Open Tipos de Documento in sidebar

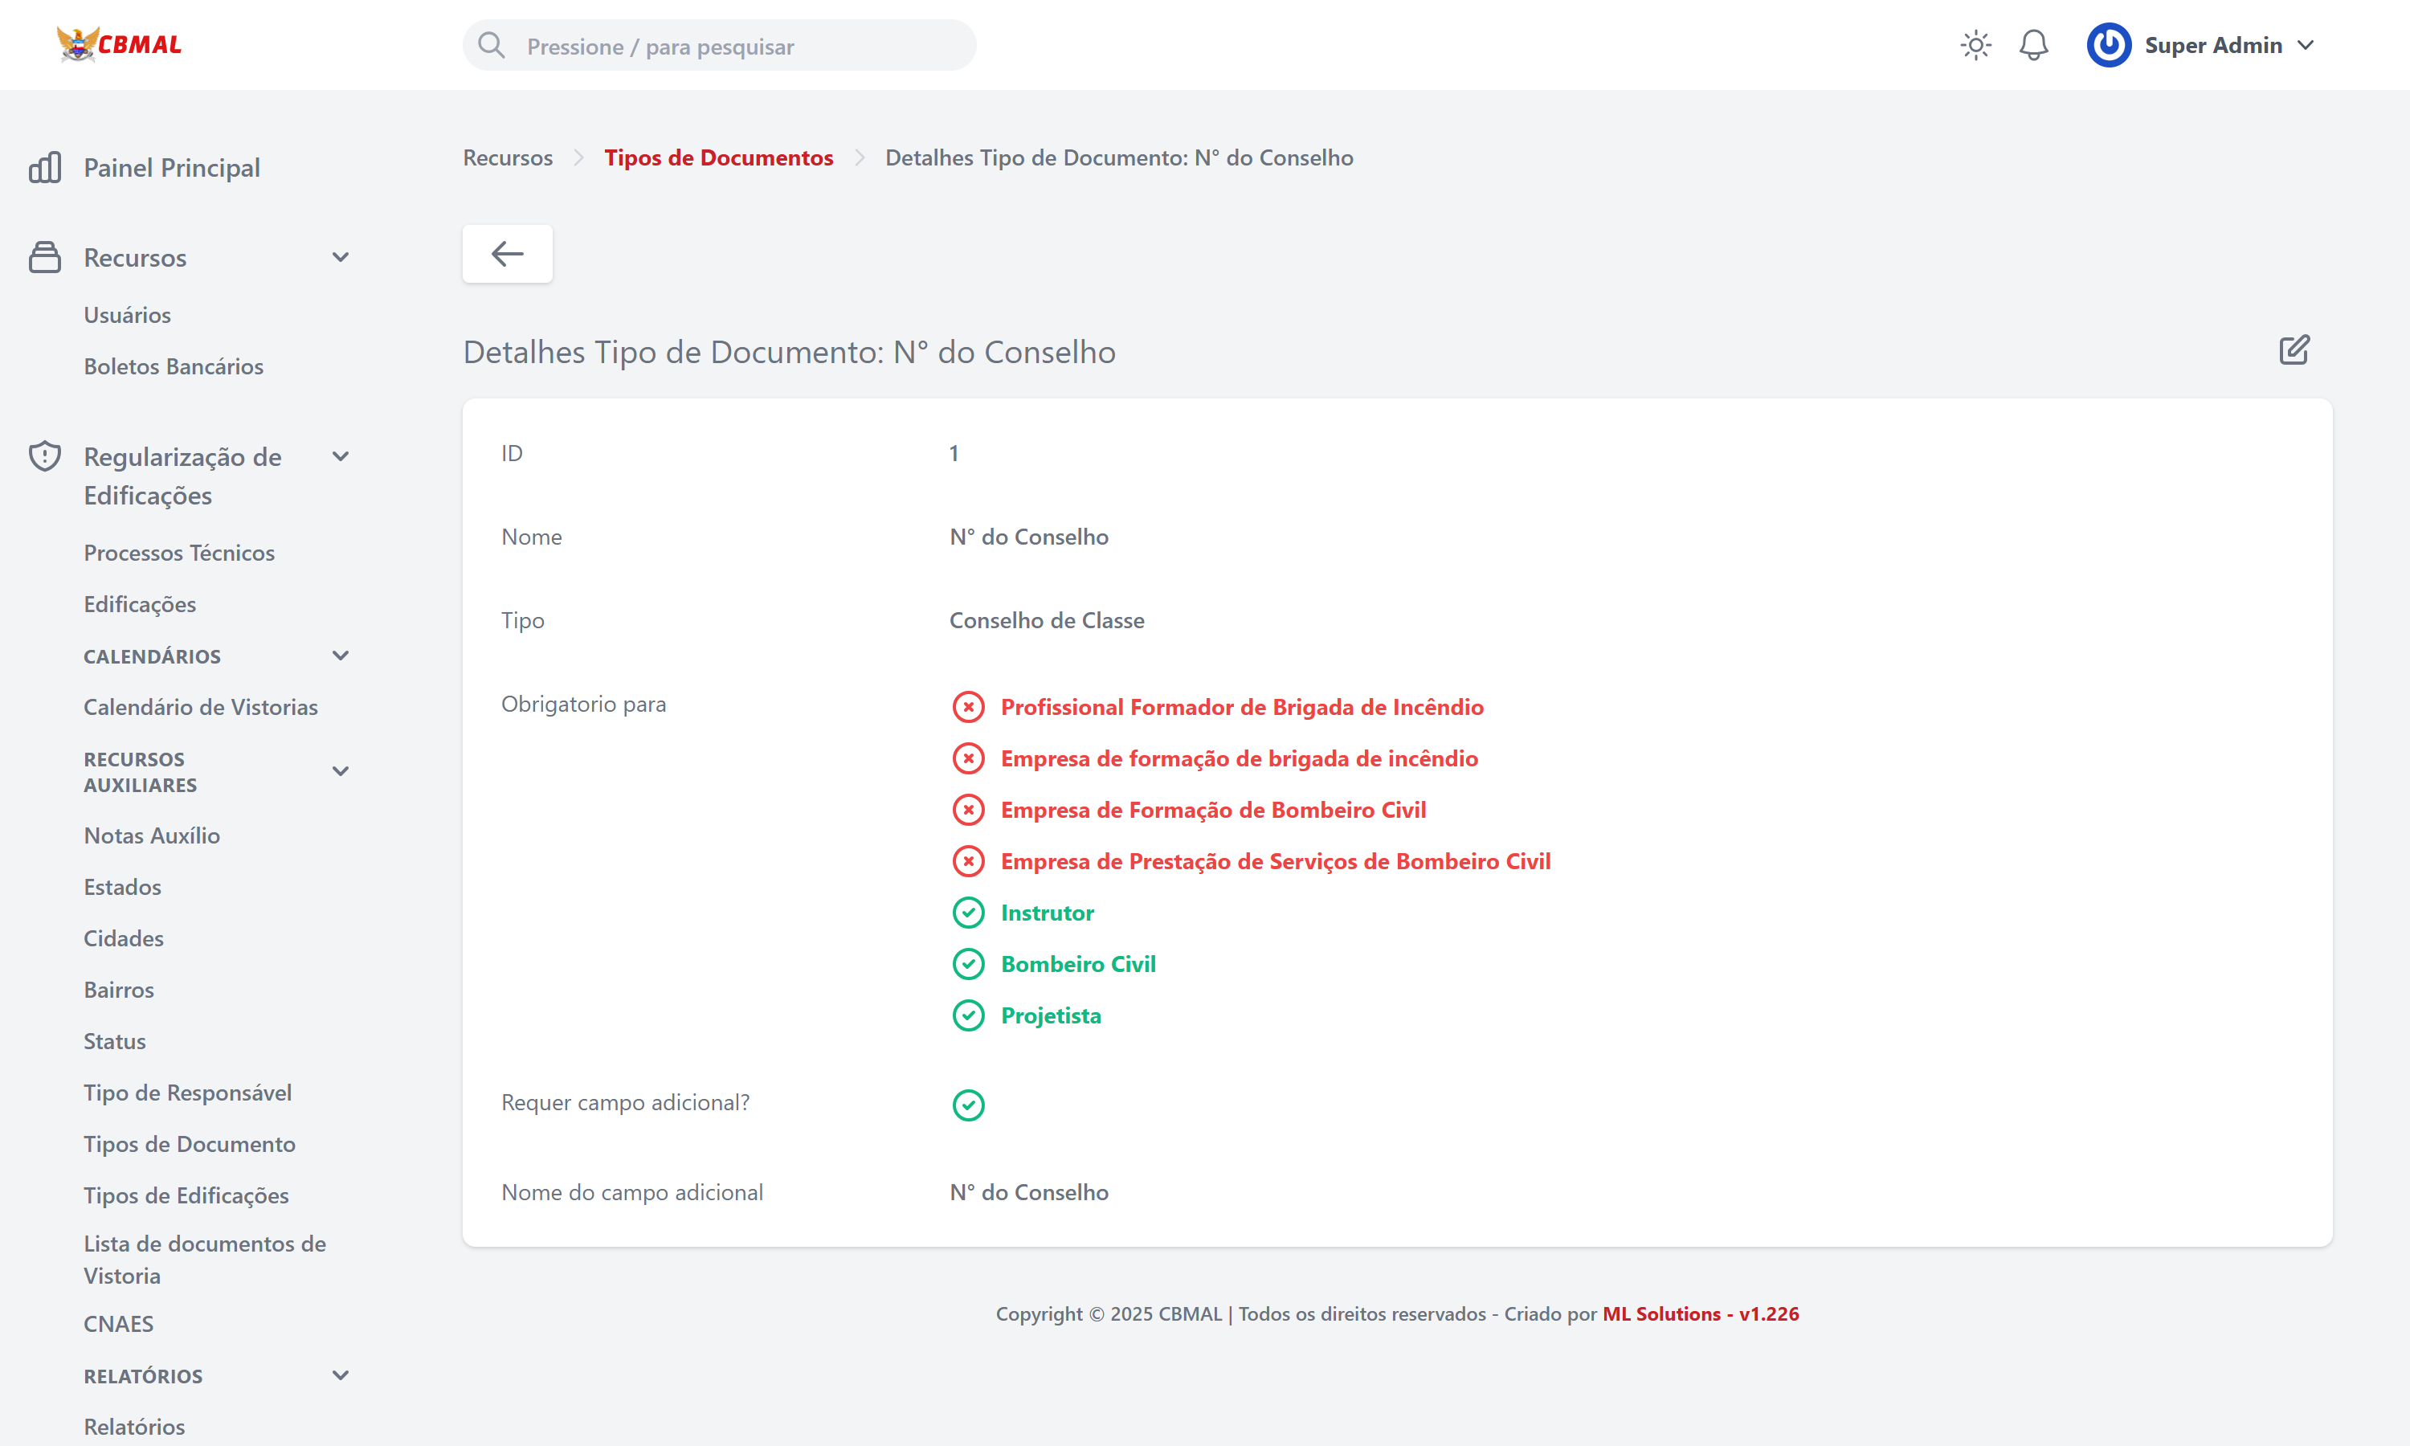189,1144
